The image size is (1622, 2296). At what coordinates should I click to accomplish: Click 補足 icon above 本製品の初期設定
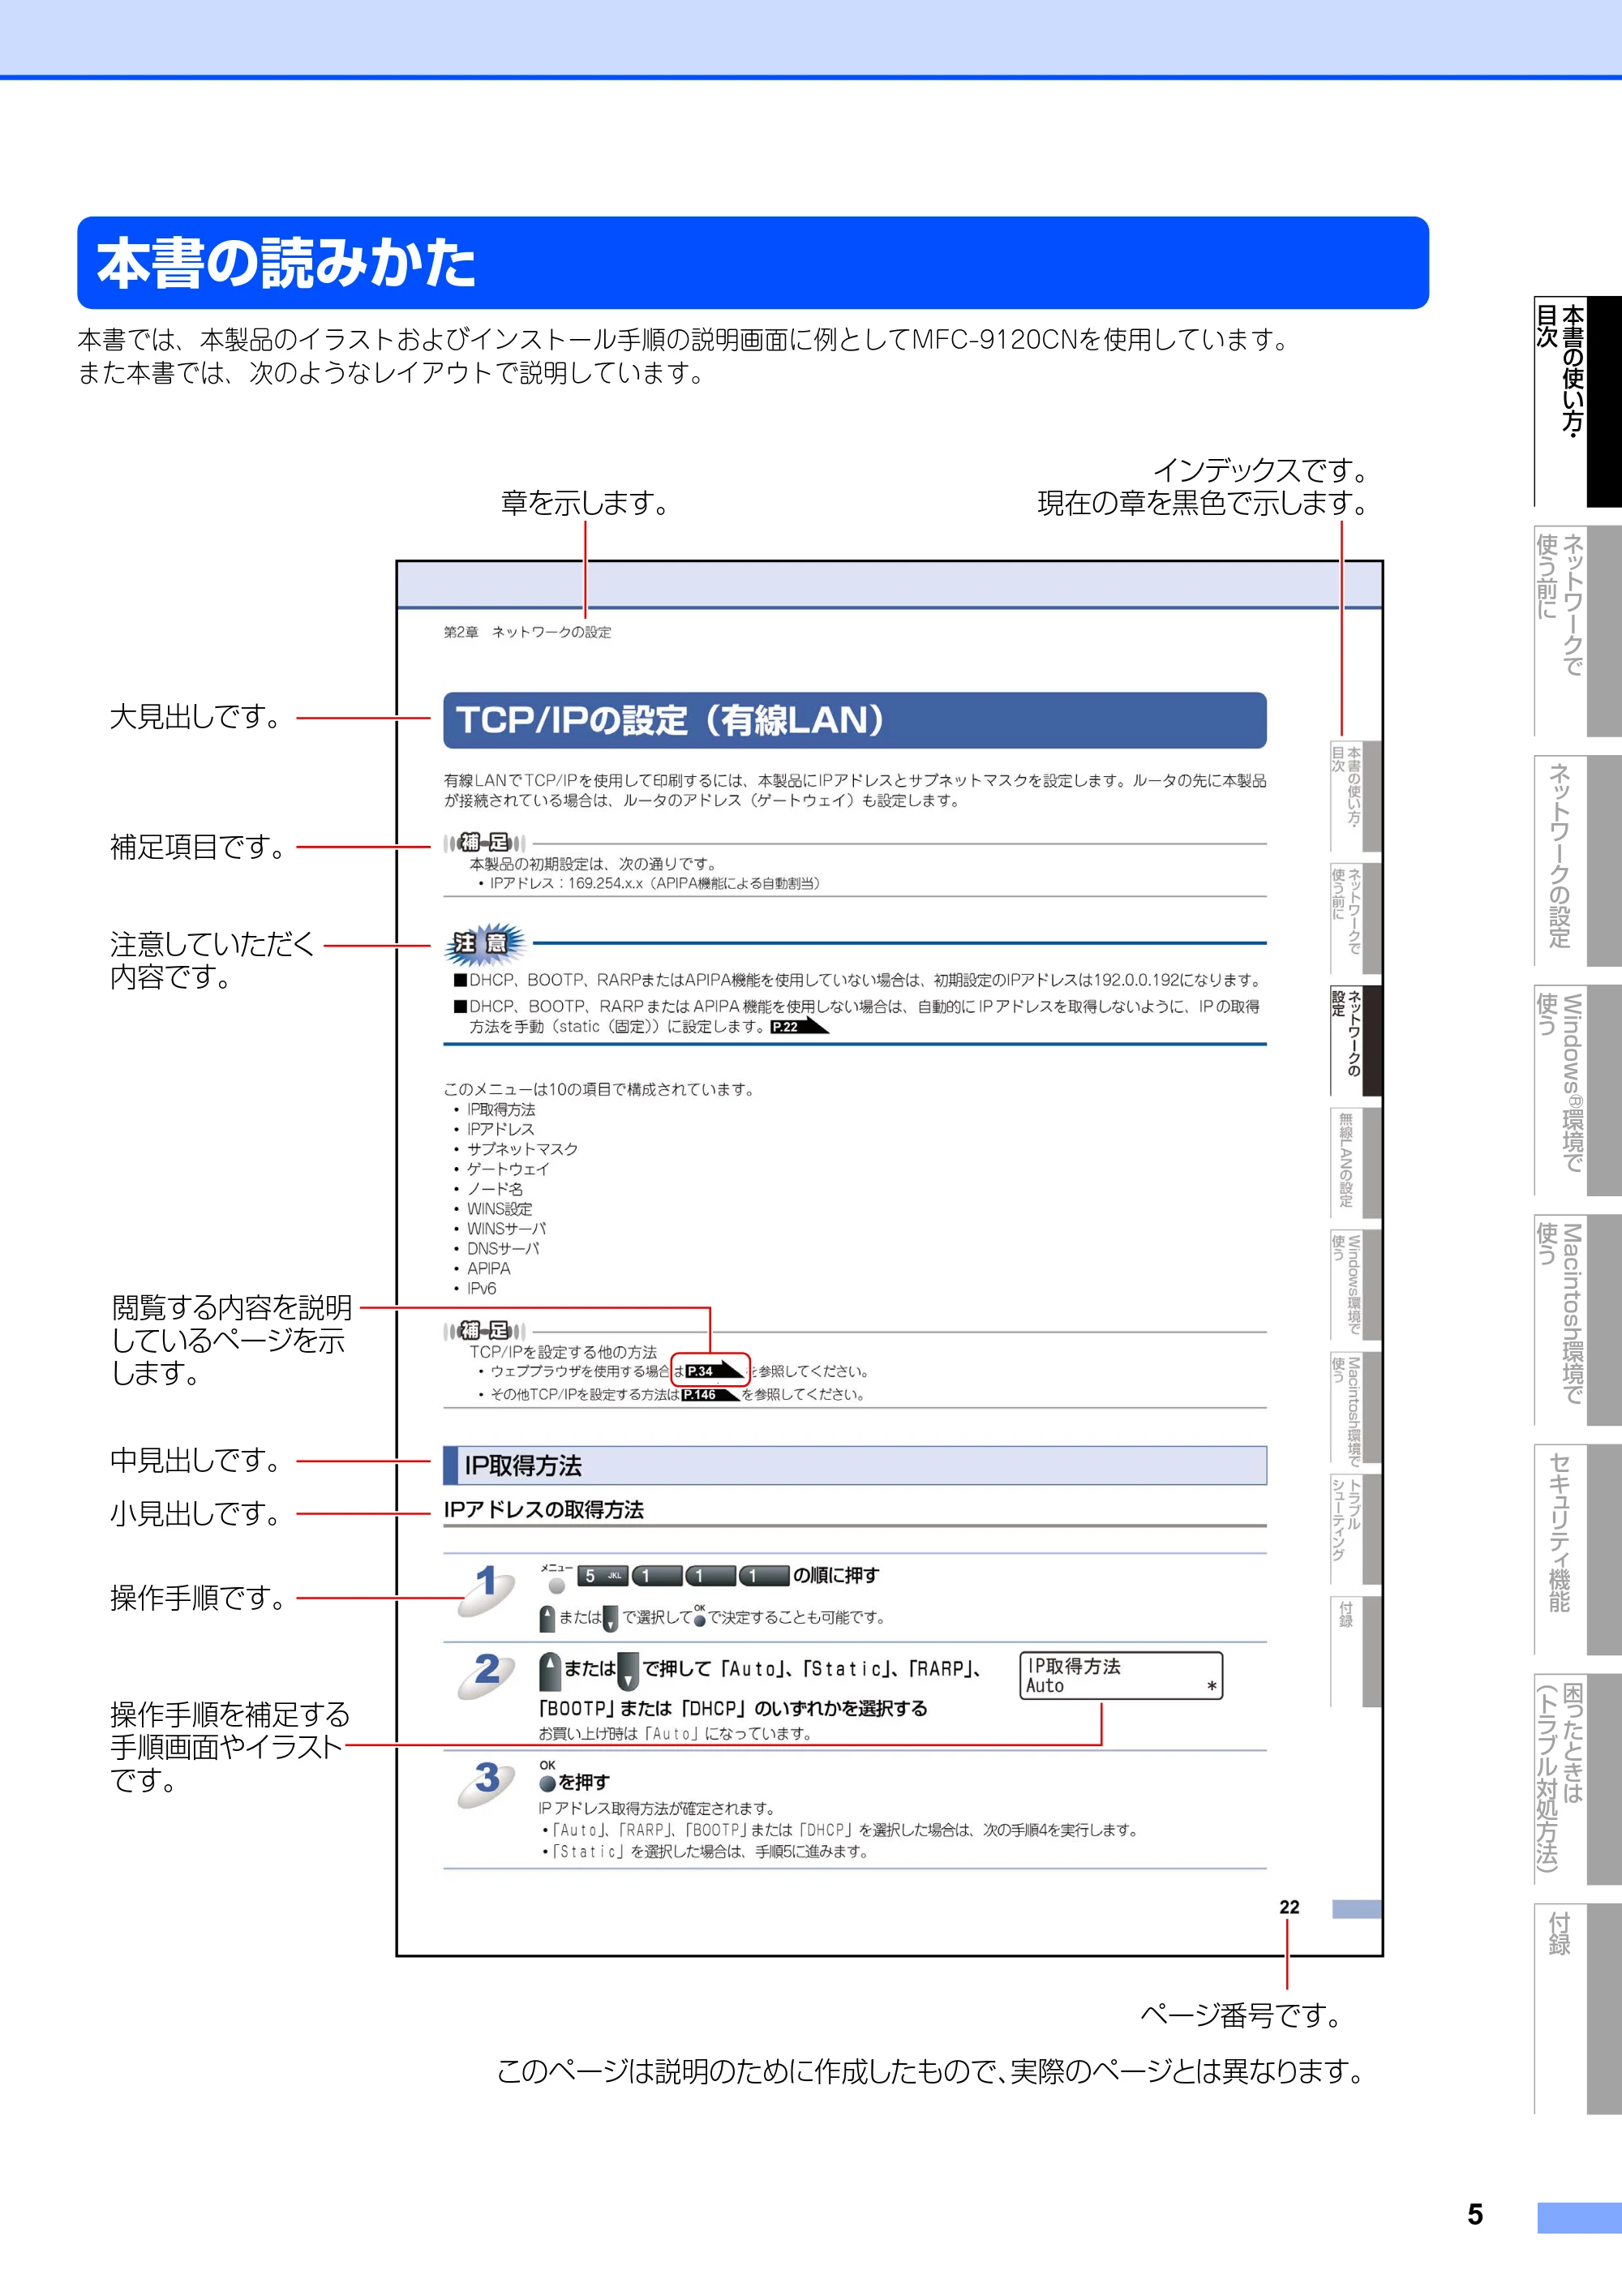[x=484, y=843]
